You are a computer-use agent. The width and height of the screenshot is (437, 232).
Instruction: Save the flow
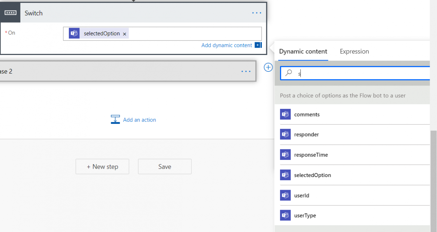click(165, 166)
